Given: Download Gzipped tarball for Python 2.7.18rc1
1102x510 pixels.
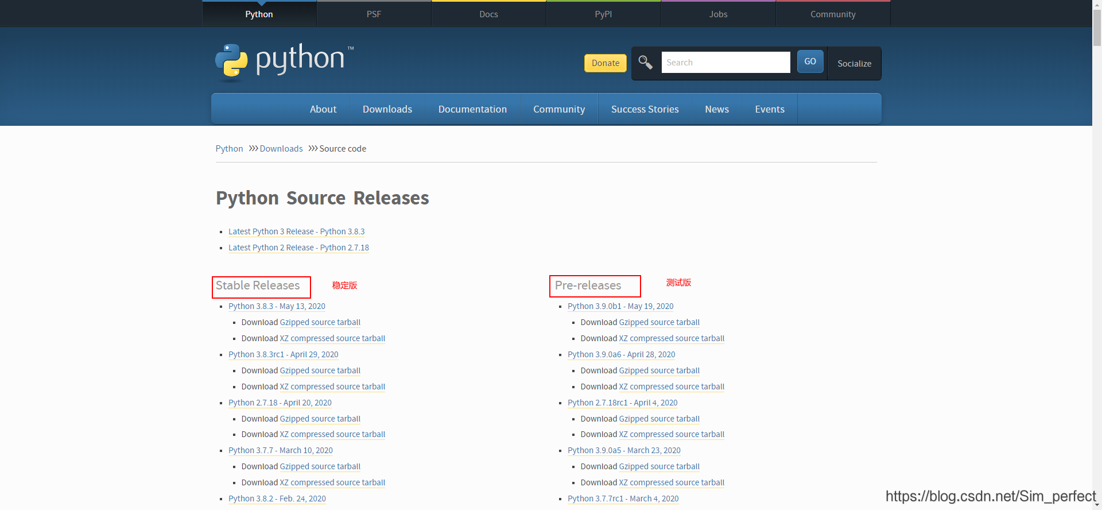Looking at the screenshot, I should click(x=659, y=419).
